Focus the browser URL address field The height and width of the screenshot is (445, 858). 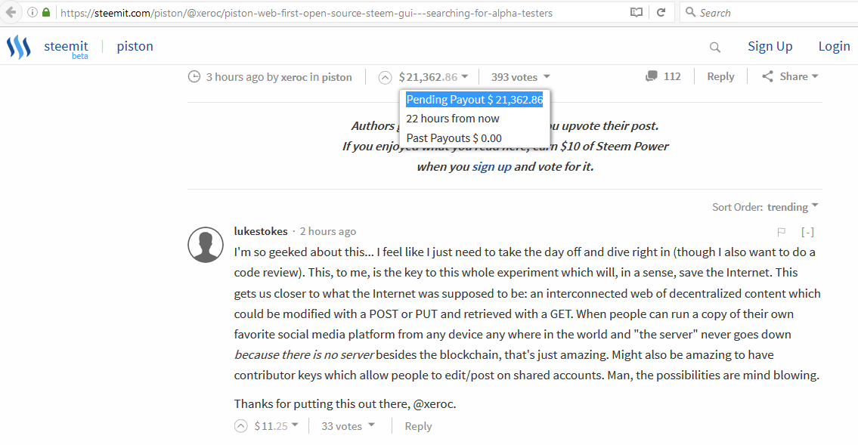(342, 13)
